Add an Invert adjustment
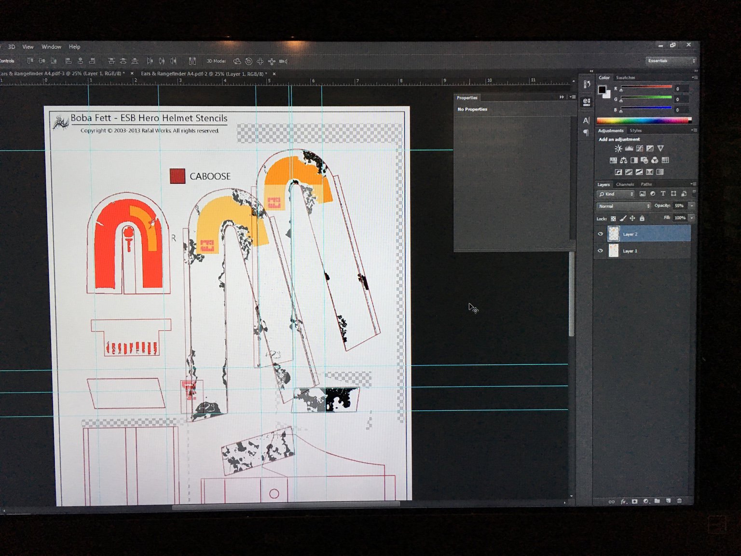The image size is (741, 556). pos(618,172)
